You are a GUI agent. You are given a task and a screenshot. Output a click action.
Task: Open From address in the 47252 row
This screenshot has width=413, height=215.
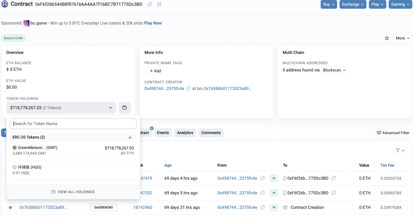click(x=237, y=193)
